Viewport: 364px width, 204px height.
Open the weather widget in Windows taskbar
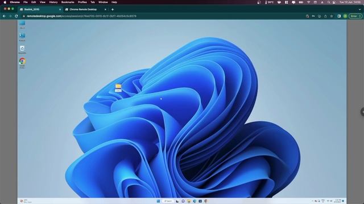(26, 201)
